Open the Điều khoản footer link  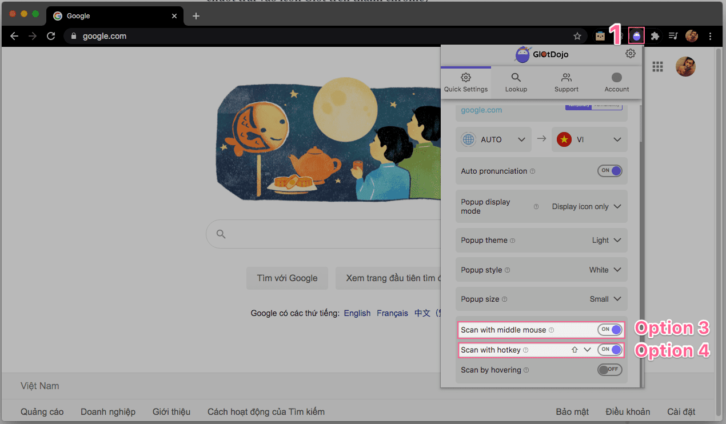(628, 411)
